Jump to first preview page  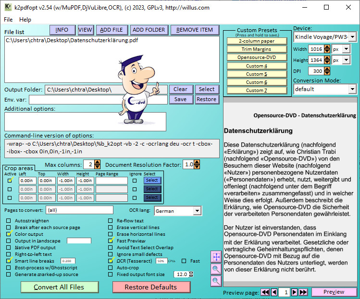pos(265,292)
